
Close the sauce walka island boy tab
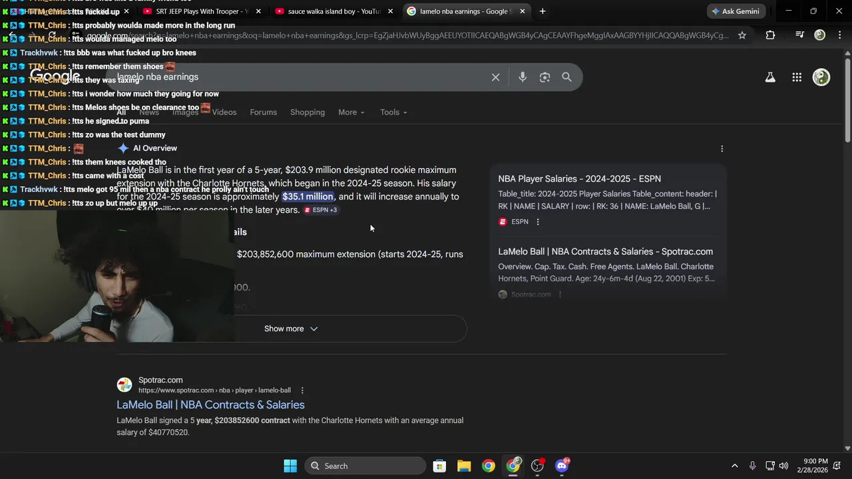click(390, 11)
